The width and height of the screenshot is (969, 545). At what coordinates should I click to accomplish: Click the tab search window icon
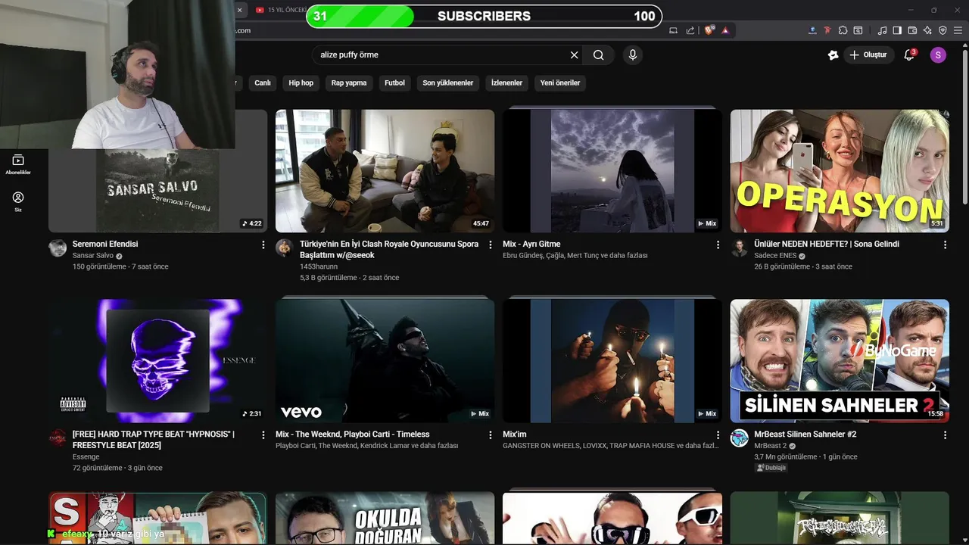pyautogui.click(x=858, y=30)
